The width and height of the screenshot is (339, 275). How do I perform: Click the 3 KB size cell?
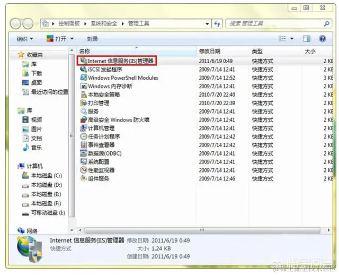pyautogui.click(x=328, y=78)
